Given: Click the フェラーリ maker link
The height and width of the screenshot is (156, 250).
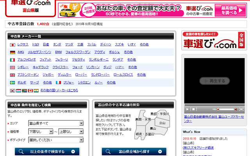Looking at the screenshot, I should [62, 60].
